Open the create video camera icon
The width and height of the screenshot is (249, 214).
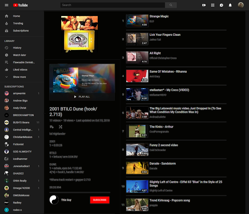point(204,5)
